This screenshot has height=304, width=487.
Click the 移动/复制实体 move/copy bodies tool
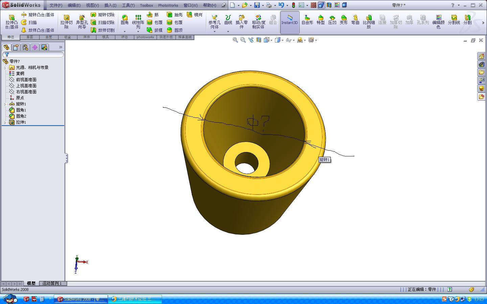tap(258, 22)
